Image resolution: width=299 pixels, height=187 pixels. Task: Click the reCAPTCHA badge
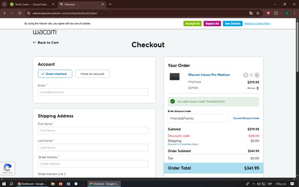click(x=7, y=168)
